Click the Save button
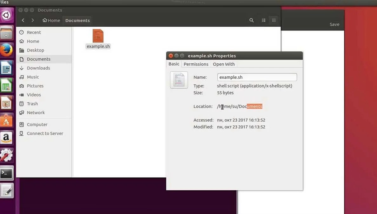The image size is (377, 214). point(334,24)
